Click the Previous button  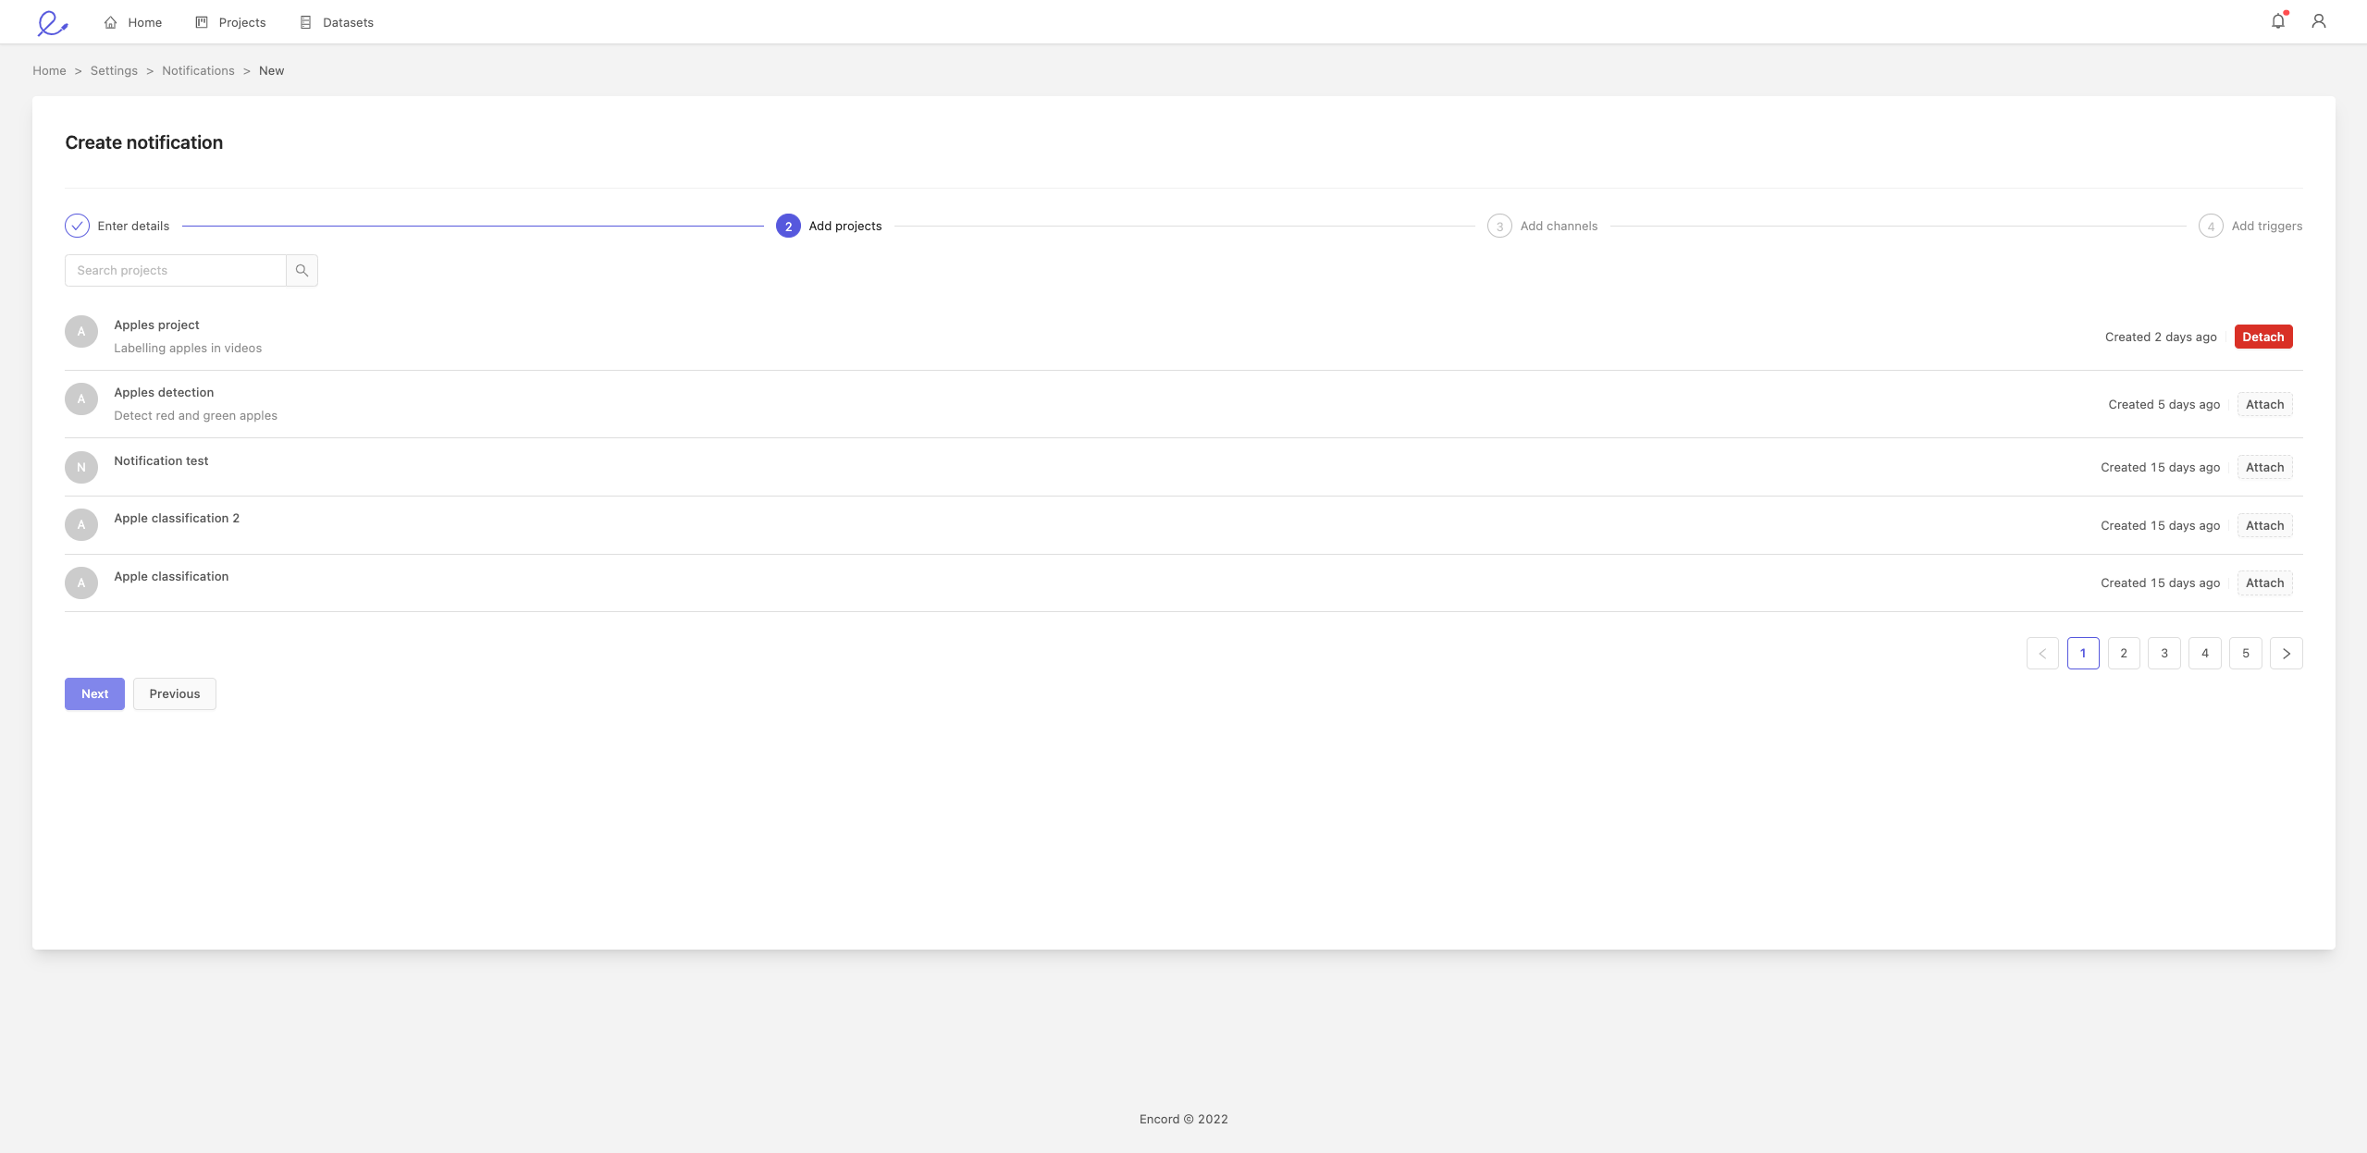175,693
